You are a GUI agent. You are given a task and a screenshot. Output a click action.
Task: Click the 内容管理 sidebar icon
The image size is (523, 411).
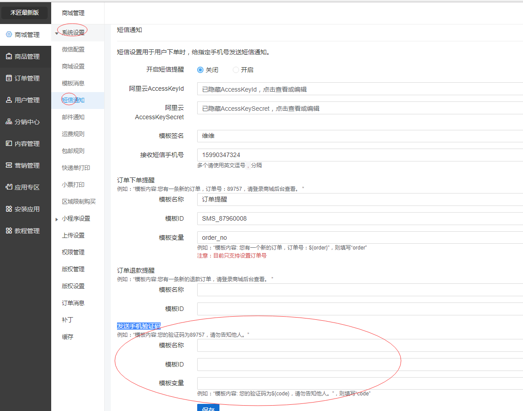(9, 144)
